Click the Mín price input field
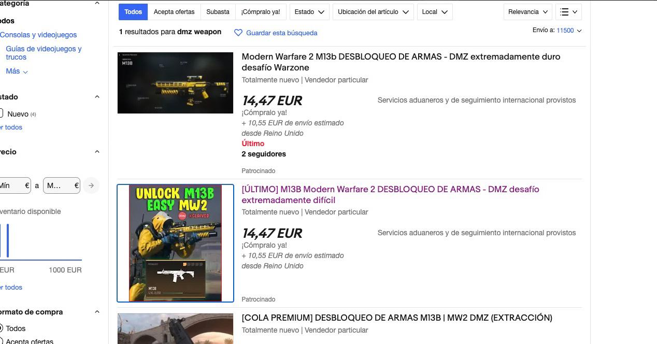Screen dimensions: 657x344 click(x=15, y=185)
